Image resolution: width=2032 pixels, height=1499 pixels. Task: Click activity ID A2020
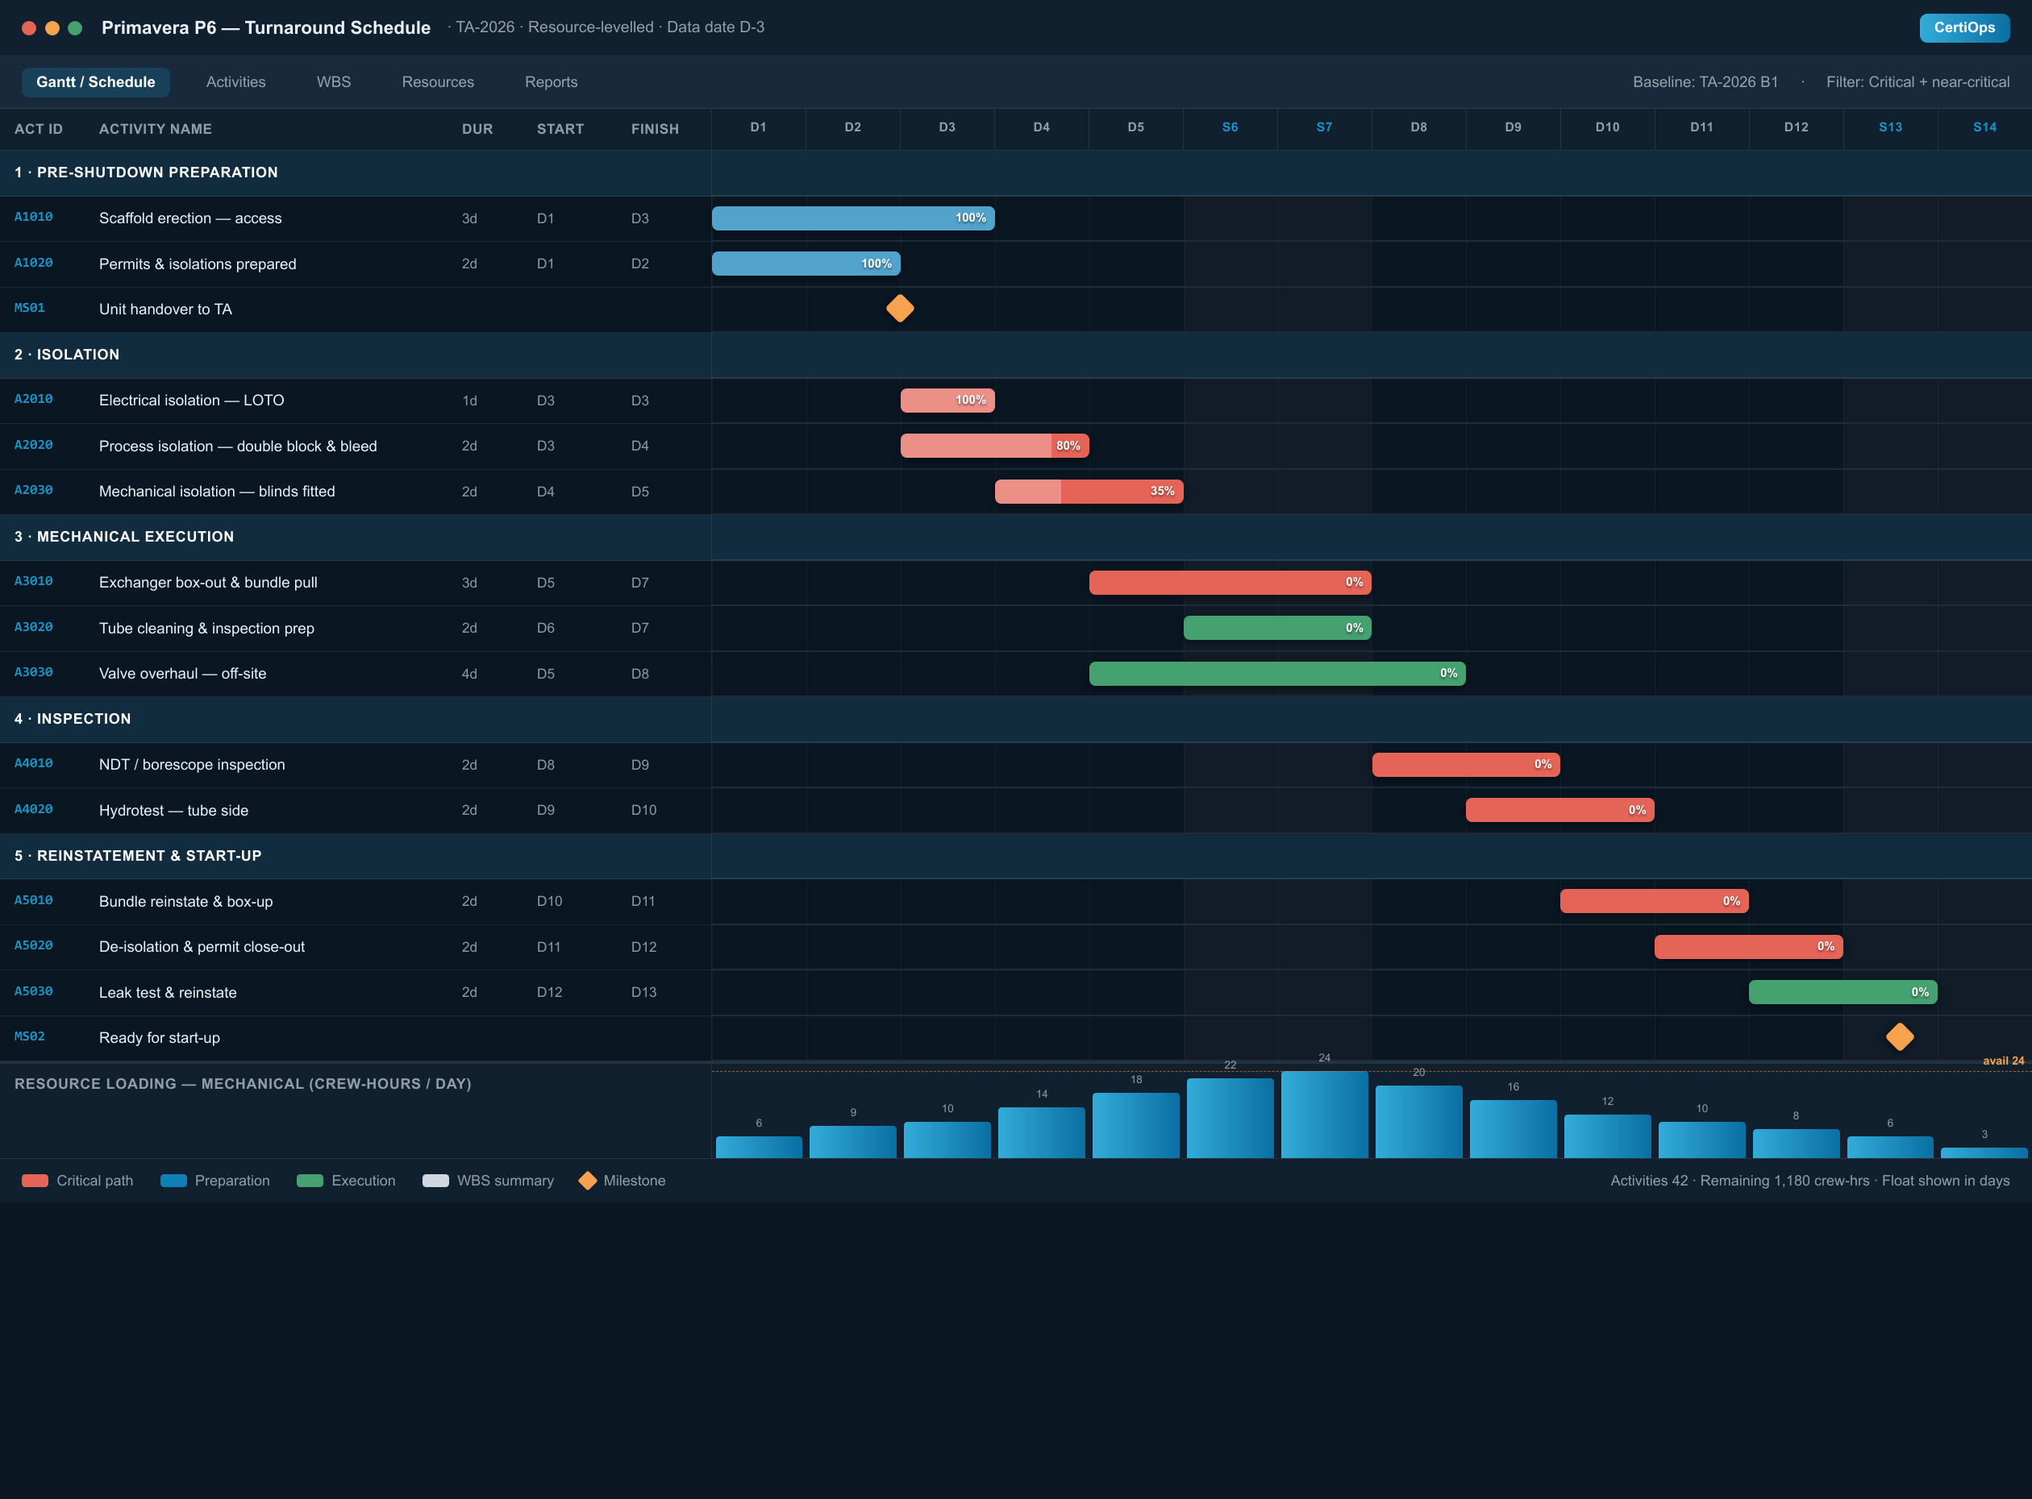[34, 445]
